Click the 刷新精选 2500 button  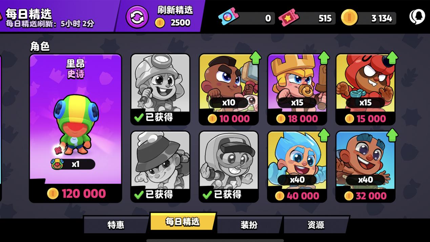point(161,16)
